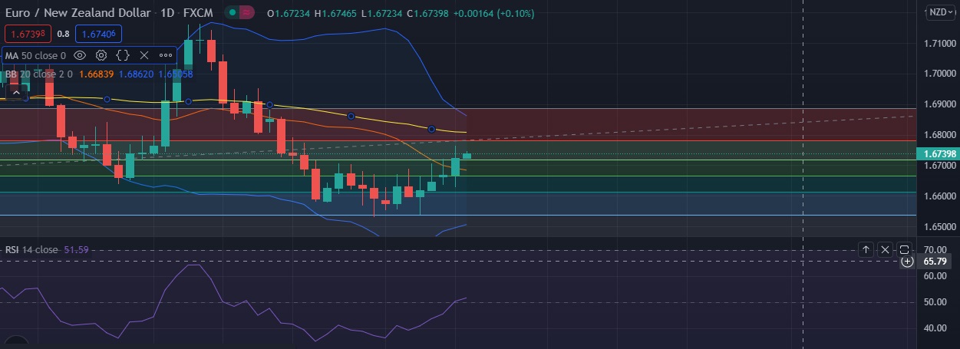
Task: Click the FXCM exchange label
Action: tap(197, 14)
